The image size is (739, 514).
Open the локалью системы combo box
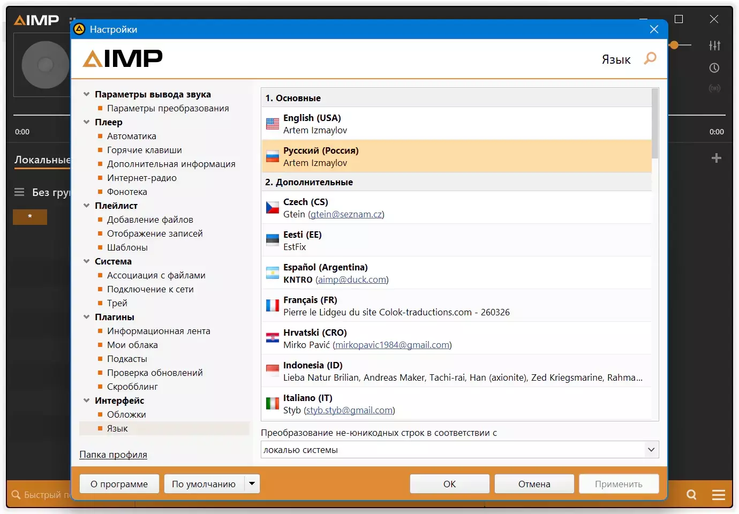460,450
